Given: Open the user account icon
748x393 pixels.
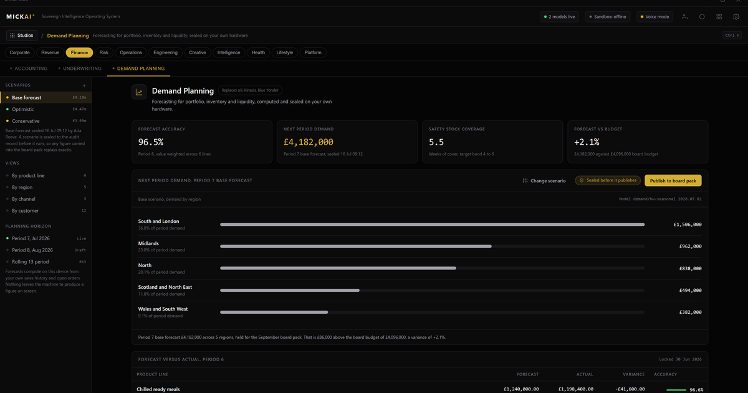Looking at the screenshot, I should coord(685,17).
